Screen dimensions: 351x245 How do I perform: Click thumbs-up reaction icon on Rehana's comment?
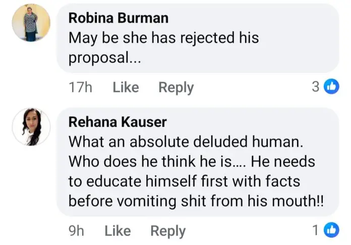pyautogui.click(x=331, y=230)
